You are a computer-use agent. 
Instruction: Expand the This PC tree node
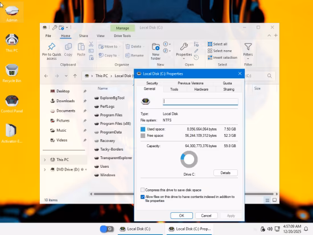45,160
